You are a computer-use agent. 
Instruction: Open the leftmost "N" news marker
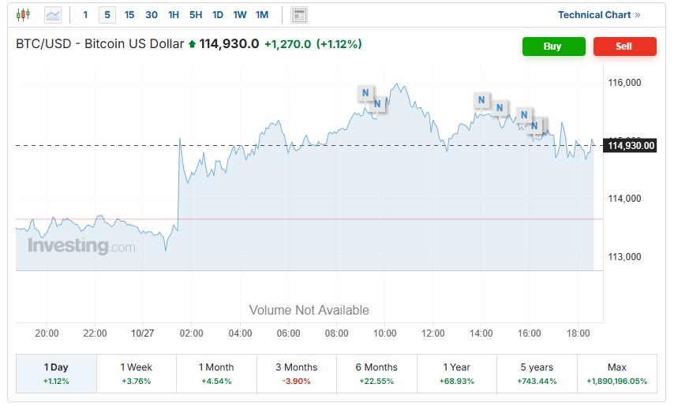365,93
